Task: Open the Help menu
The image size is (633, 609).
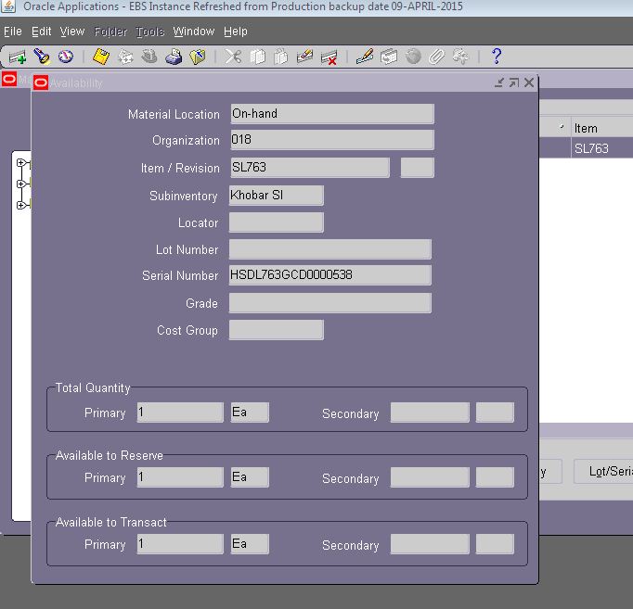Action: (x=236, y=32)
